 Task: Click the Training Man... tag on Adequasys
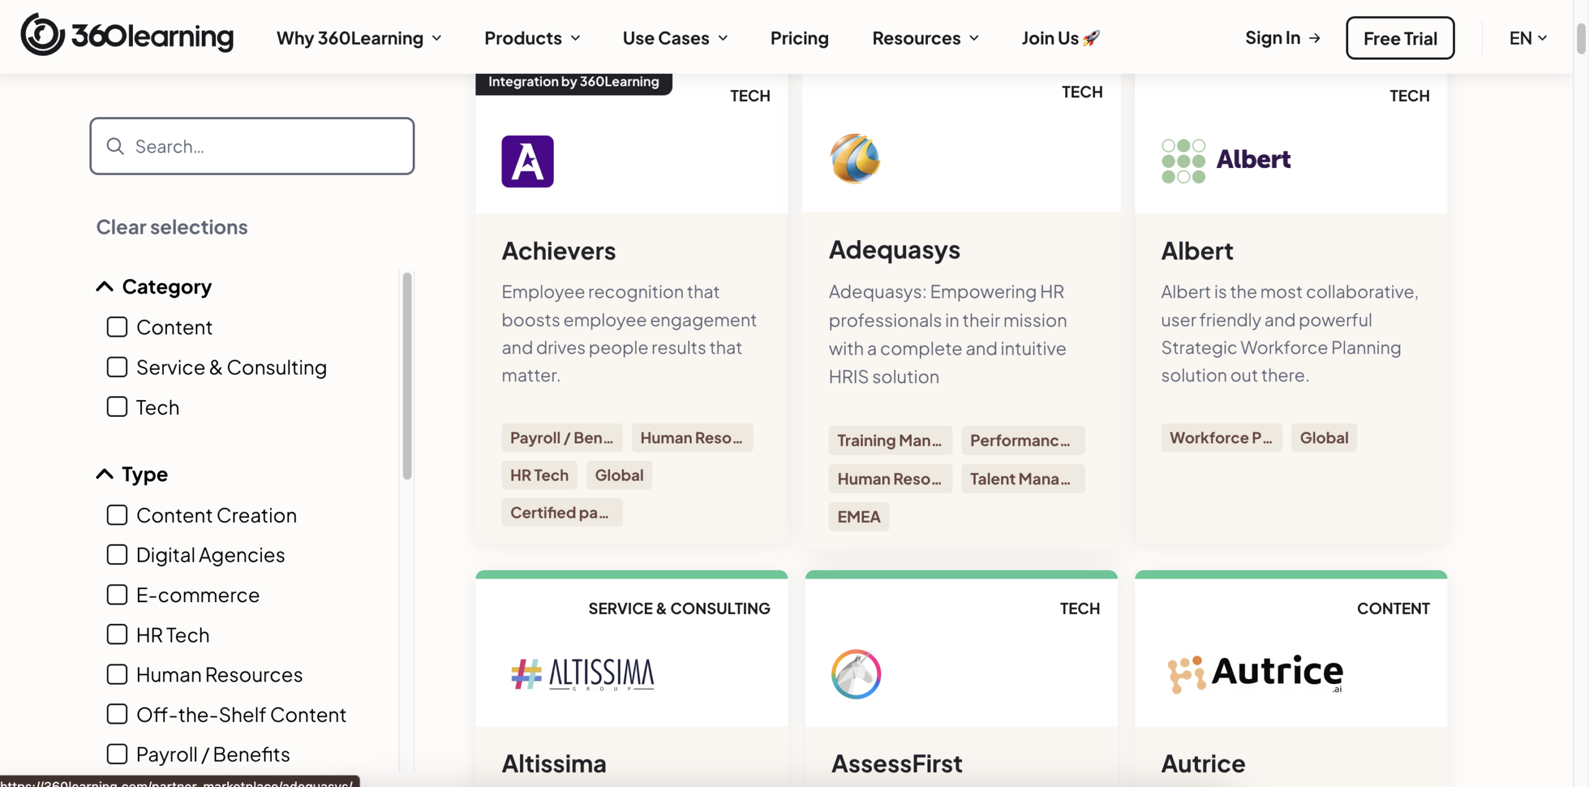890,440
